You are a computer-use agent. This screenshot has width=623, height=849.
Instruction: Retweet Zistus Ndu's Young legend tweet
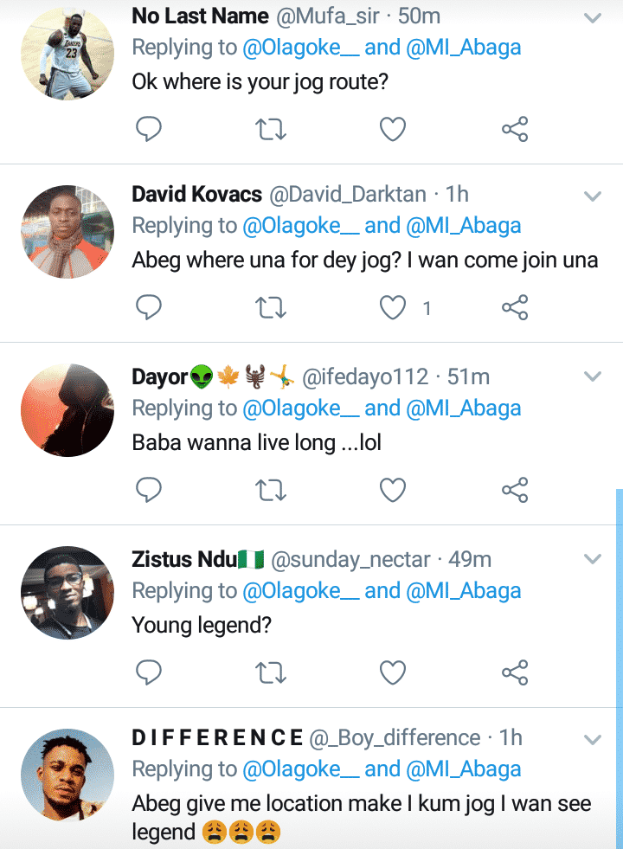click(272, 672)
